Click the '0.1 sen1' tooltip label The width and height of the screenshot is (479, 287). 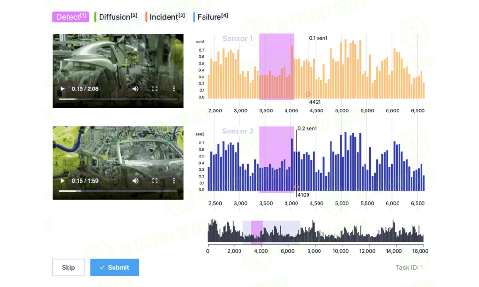tap(319, 38)
